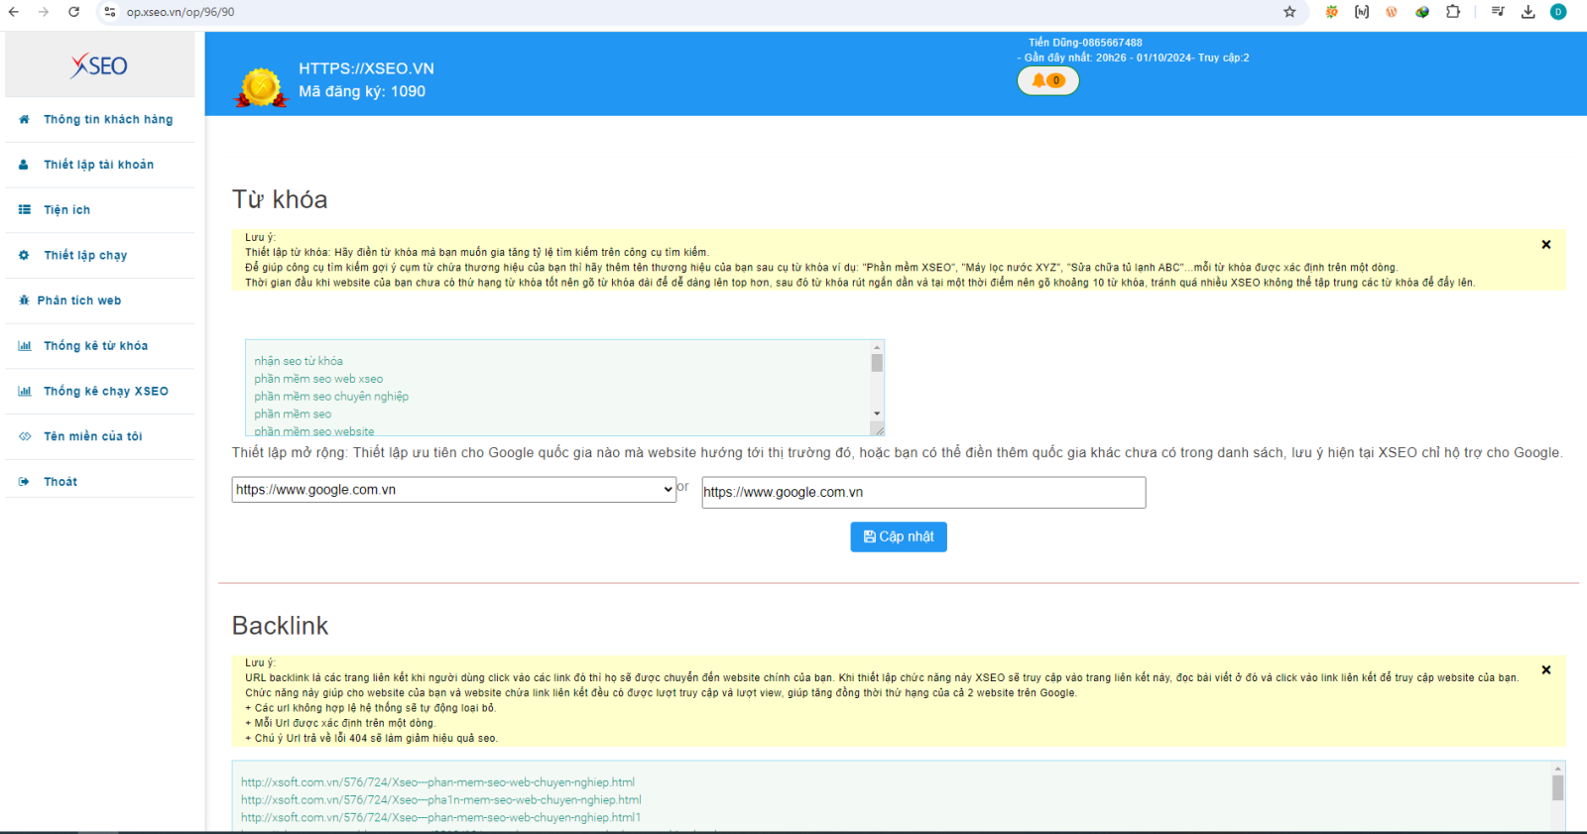The image size is (1587, 834).
Task: Click chart icon beside Thống kê từ khóa
Action: click(x=24, y=346)
